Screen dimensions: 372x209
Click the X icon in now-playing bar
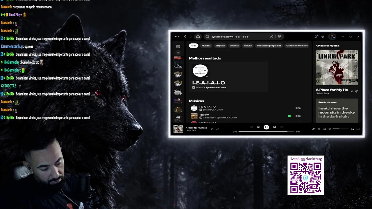[x=212, y=129]
